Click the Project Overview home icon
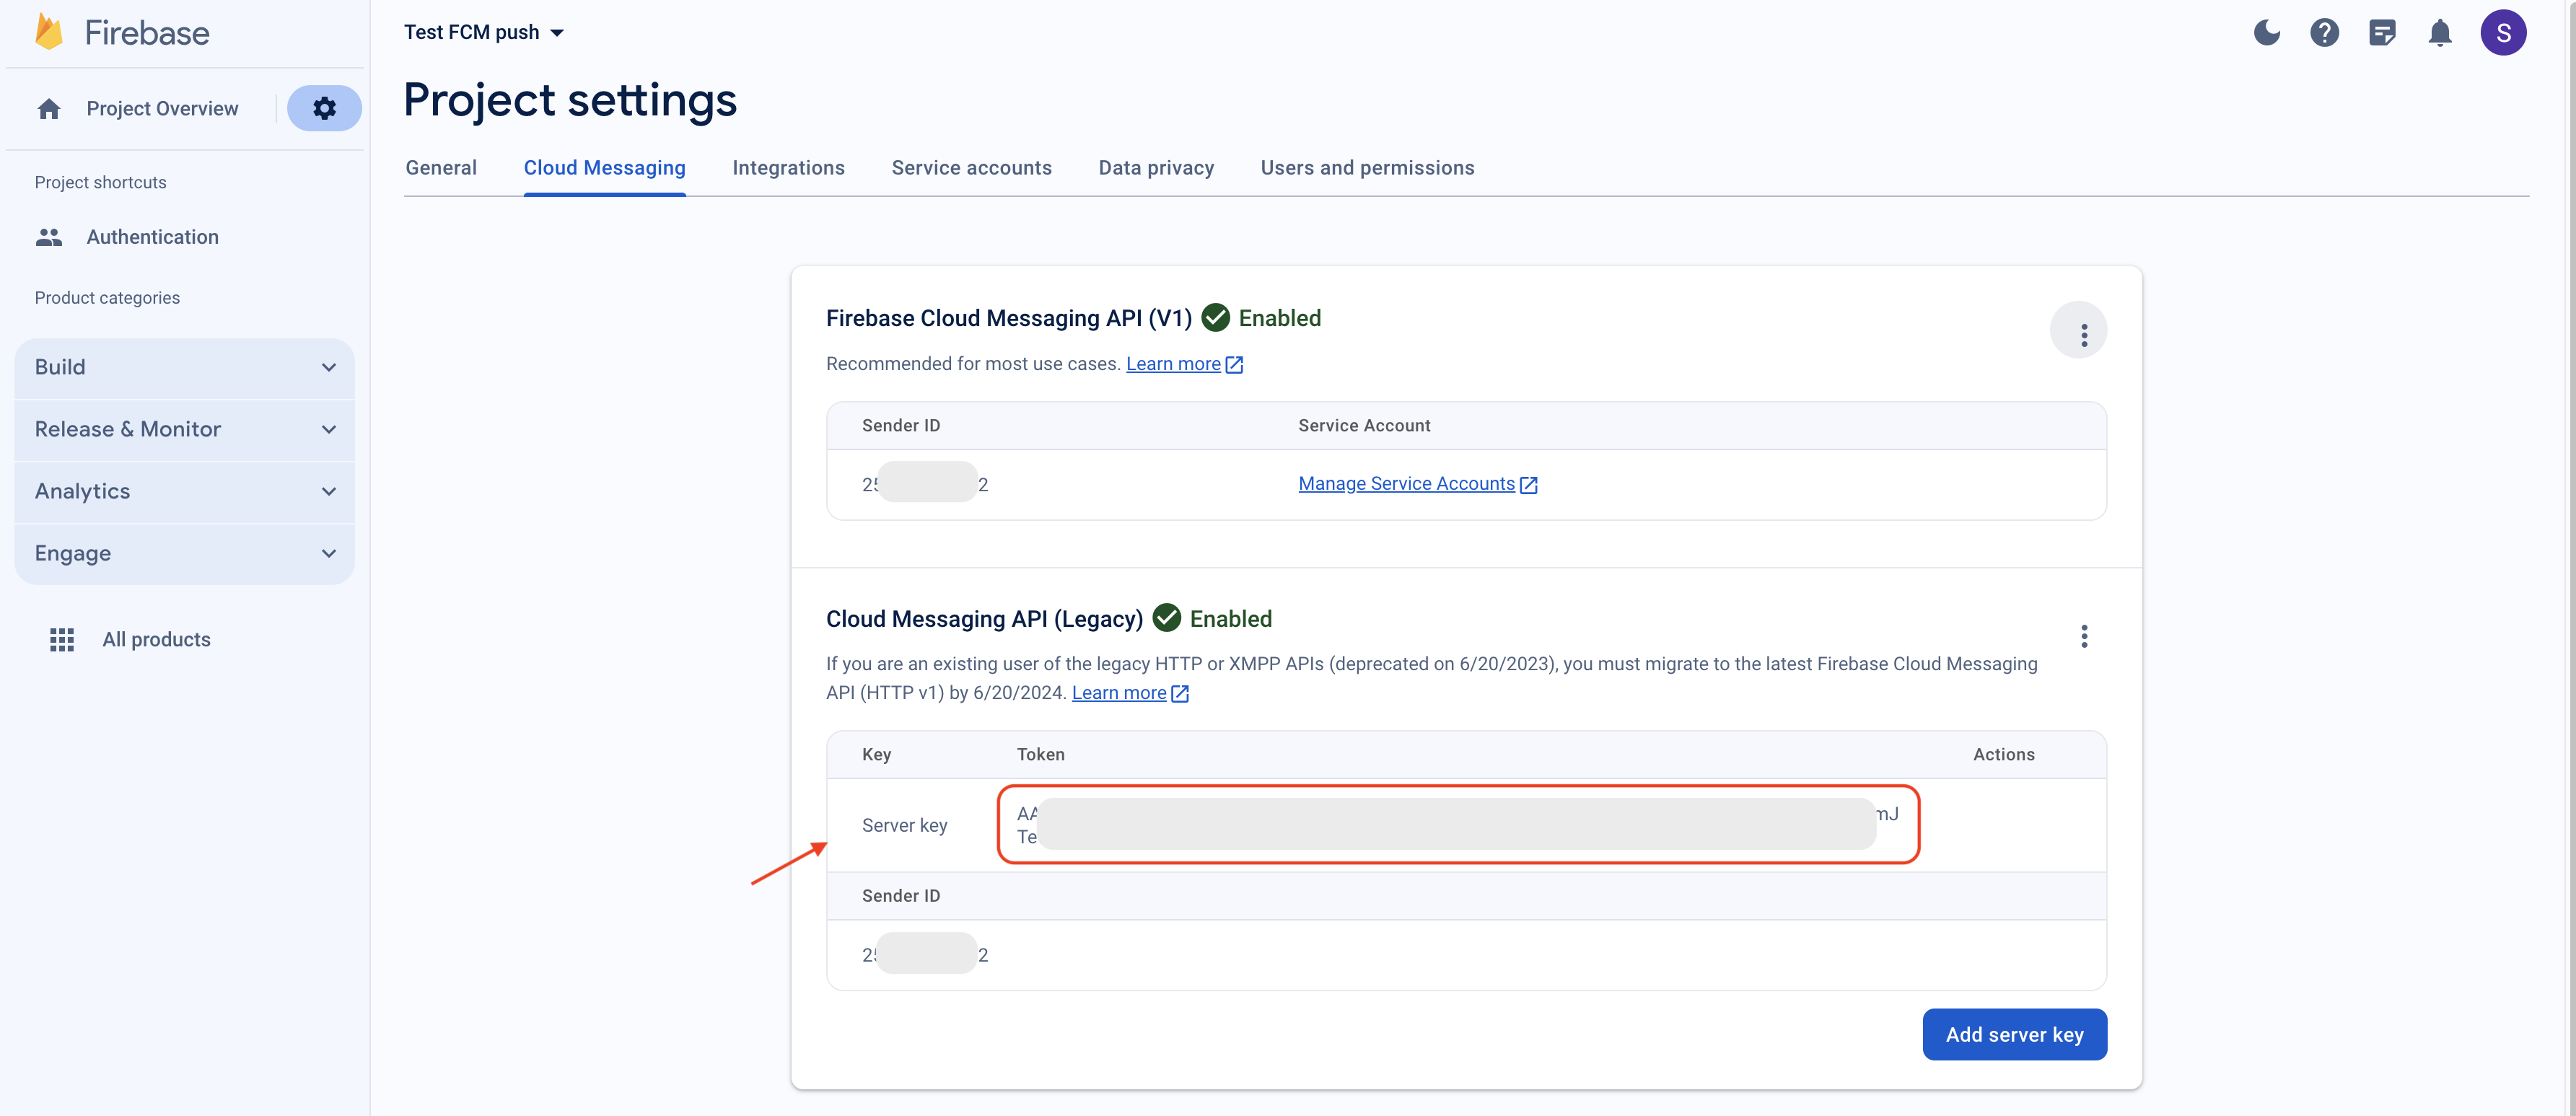This screenshot has height=1116, width=2576. pyautogui.click(x=49, y=108)
